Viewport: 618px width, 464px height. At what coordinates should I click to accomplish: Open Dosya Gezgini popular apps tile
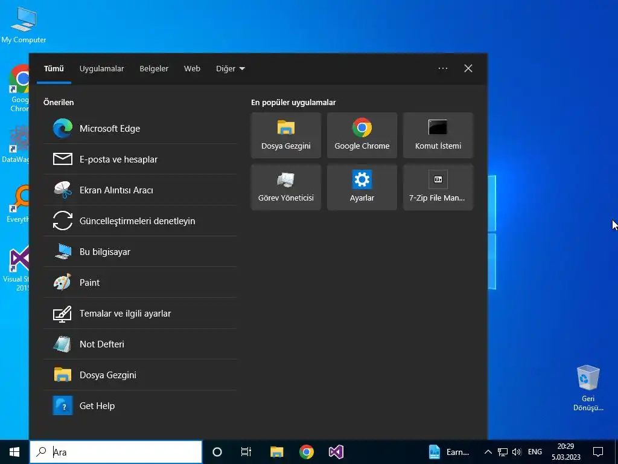point(285,135)
